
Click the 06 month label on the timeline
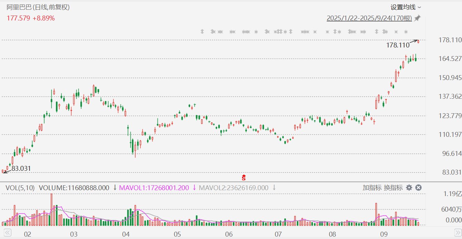pyautogui.click(x=229, y=234)
